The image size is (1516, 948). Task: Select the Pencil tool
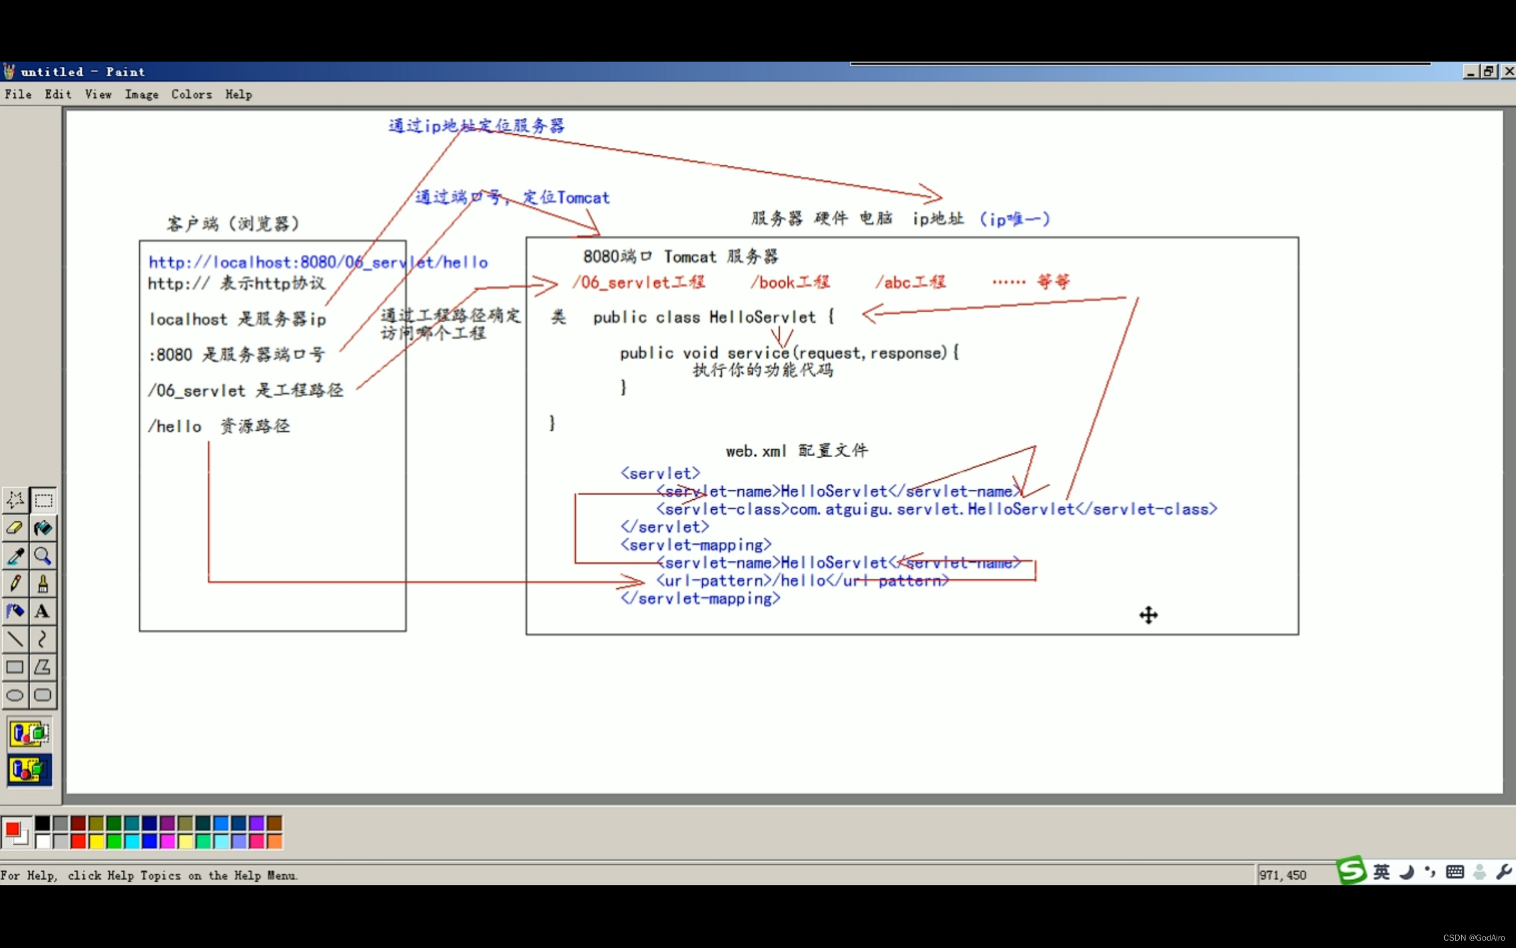click(15, 584)
